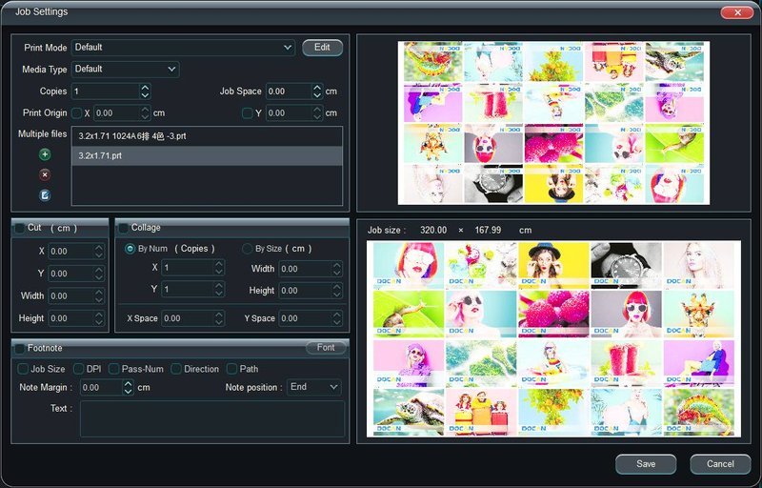Click the red remove file icon
The image size is (762, 488).
pyautogui.click(x=45, y=175)
